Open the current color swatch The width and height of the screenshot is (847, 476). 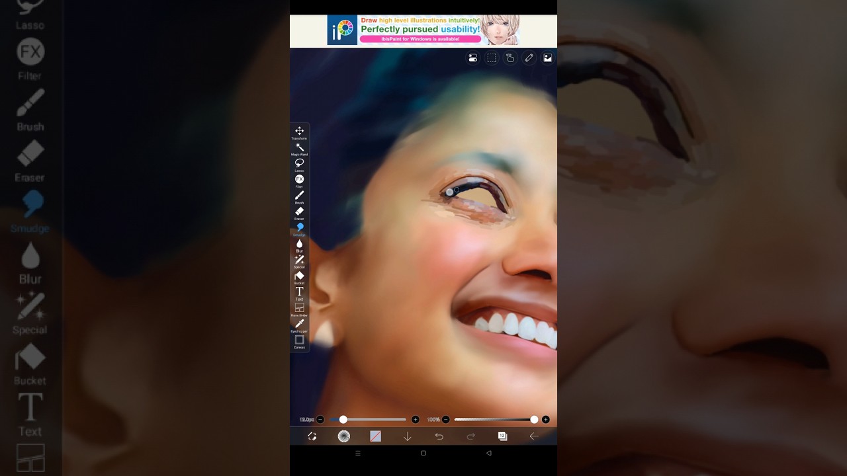pos(375,436)
